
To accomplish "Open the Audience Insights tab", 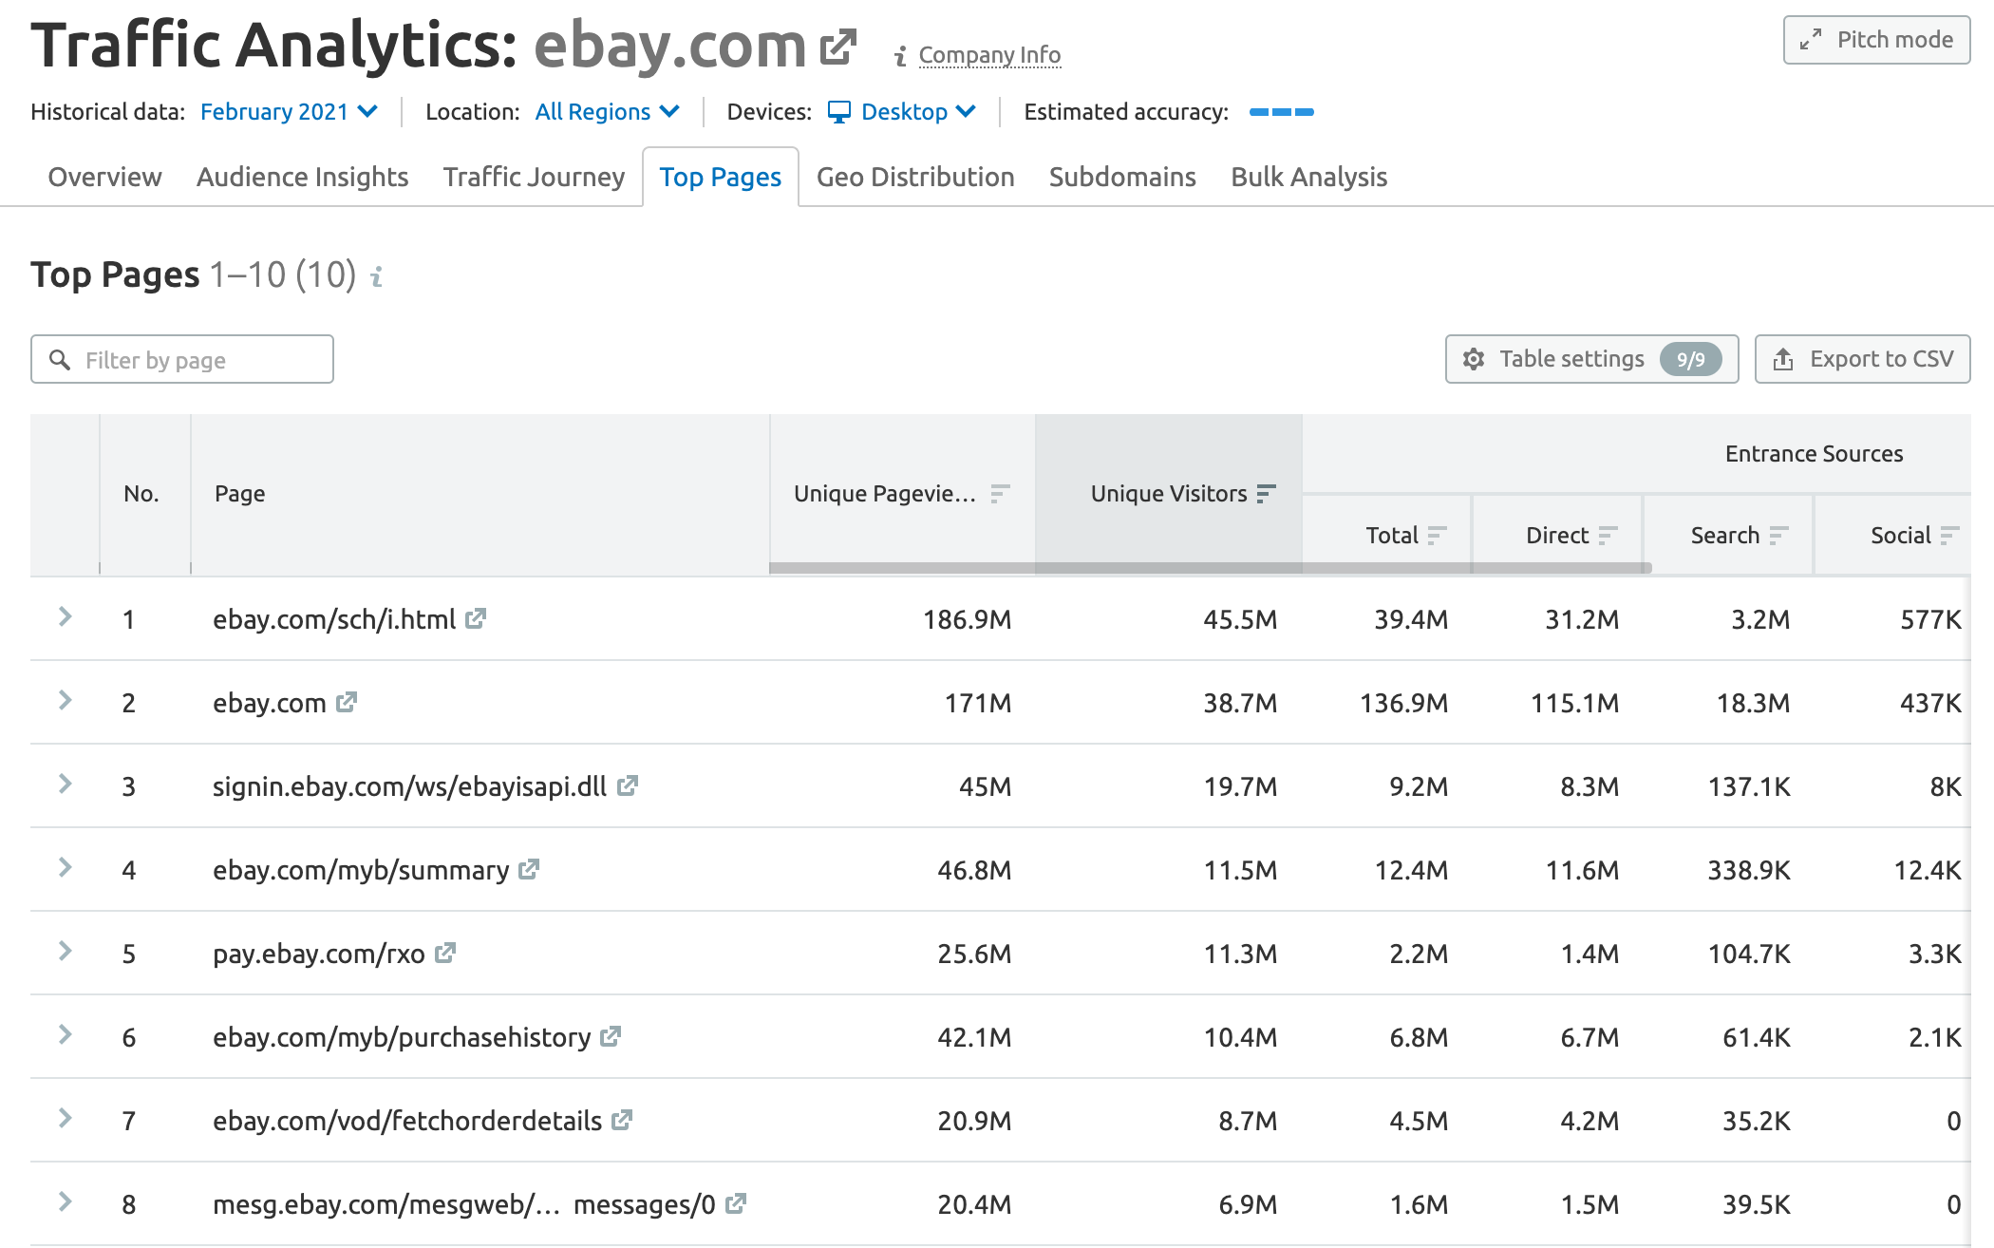I will point(302,177).
